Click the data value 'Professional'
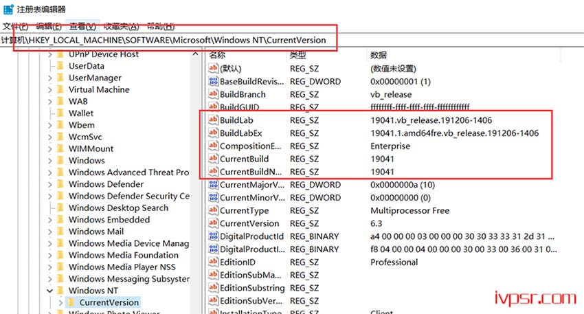584x314 pixels. pyautogui.click(x=394, y=262)
